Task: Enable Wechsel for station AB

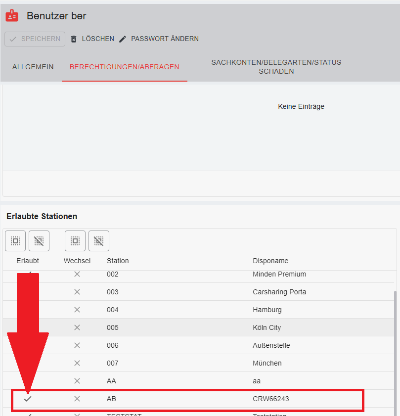Action: point(77,399)
